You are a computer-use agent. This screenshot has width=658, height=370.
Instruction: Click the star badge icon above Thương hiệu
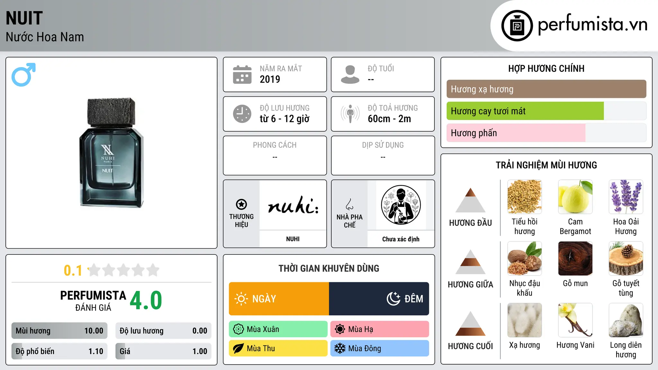(241, 204)
